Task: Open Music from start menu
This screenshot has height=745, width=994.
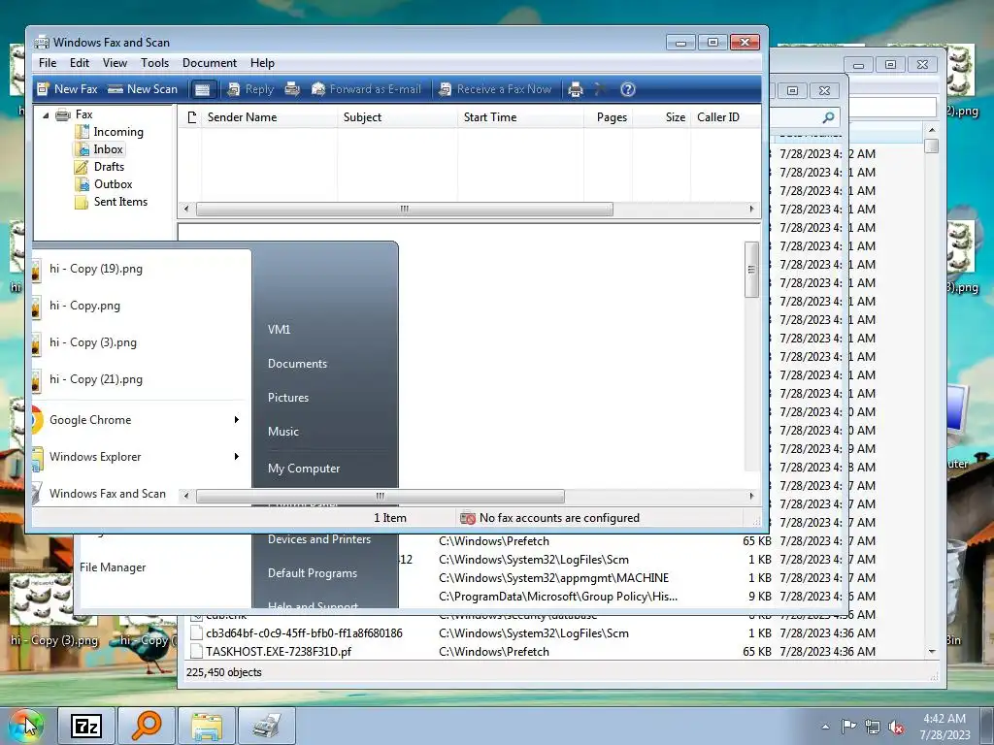Action: pos(282,432)
